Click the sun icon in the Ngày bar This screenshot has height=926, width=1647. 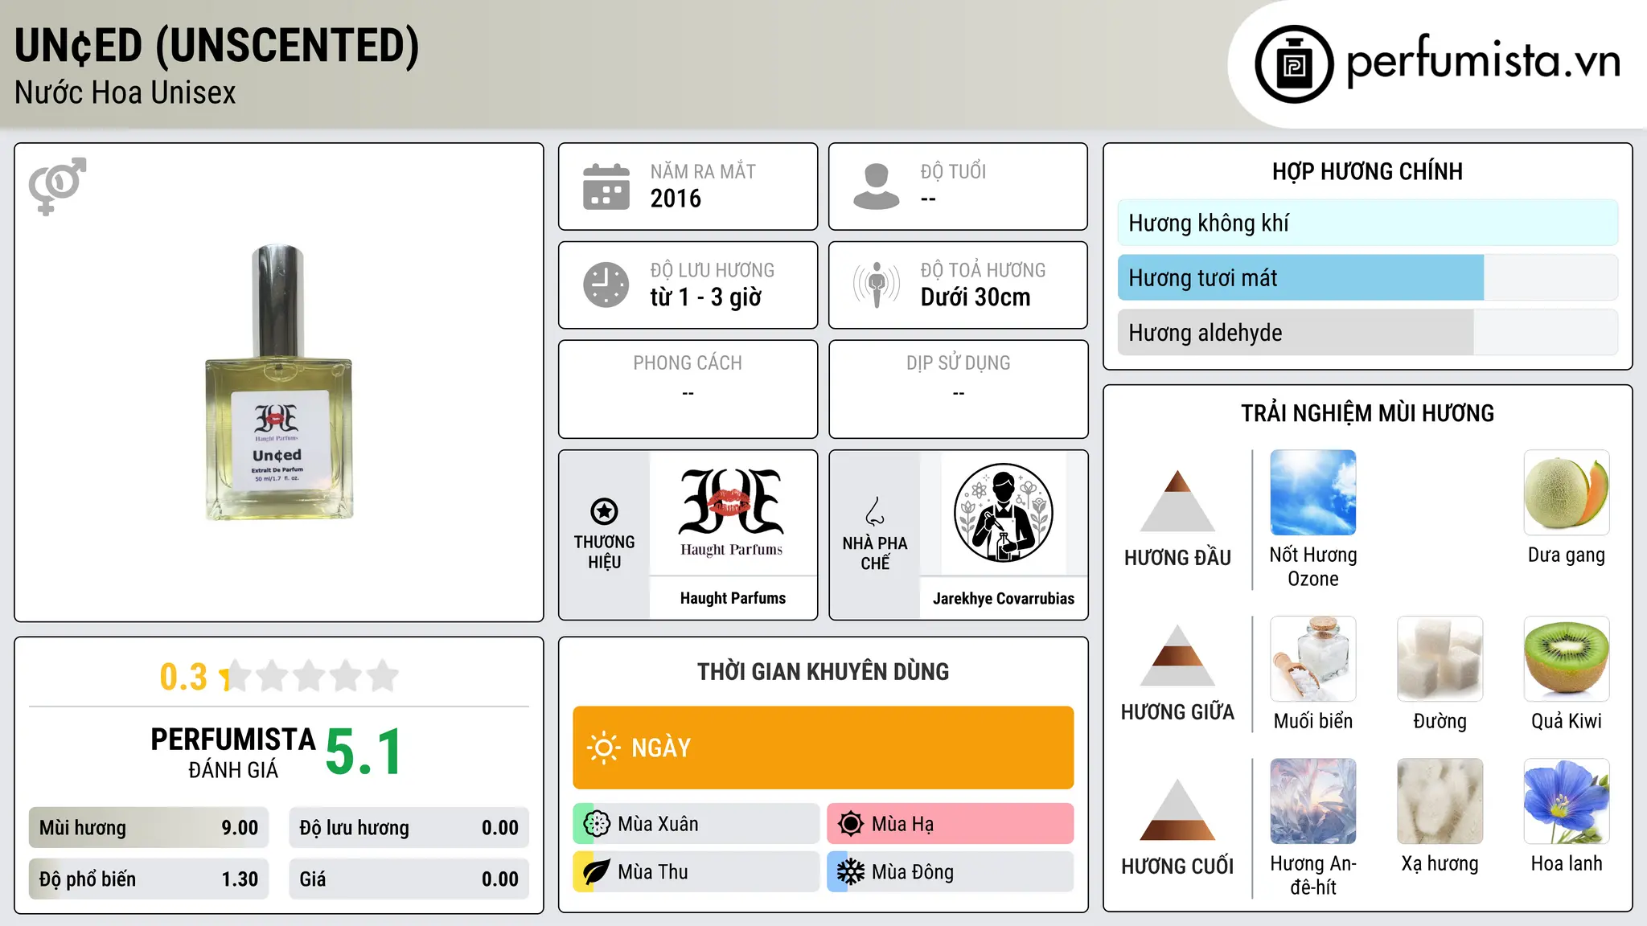point(603,748)
